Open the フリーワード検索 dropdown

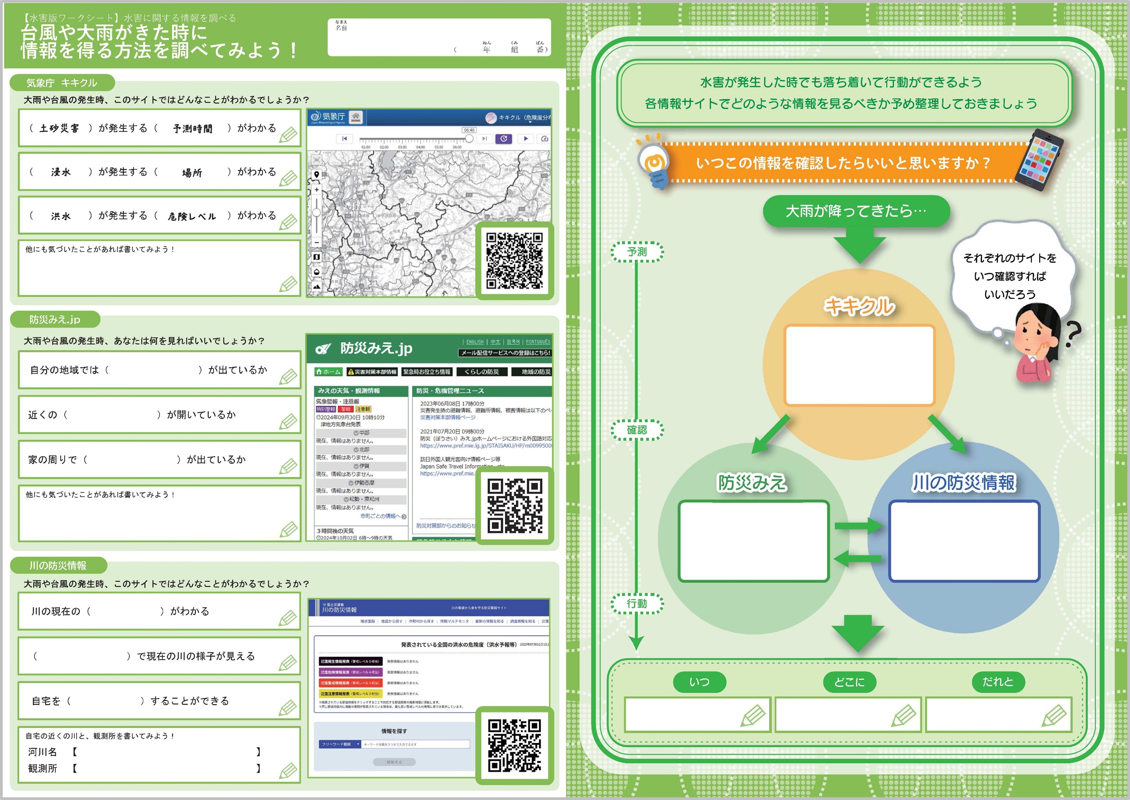pyautogui.click(x=340, y=744)
